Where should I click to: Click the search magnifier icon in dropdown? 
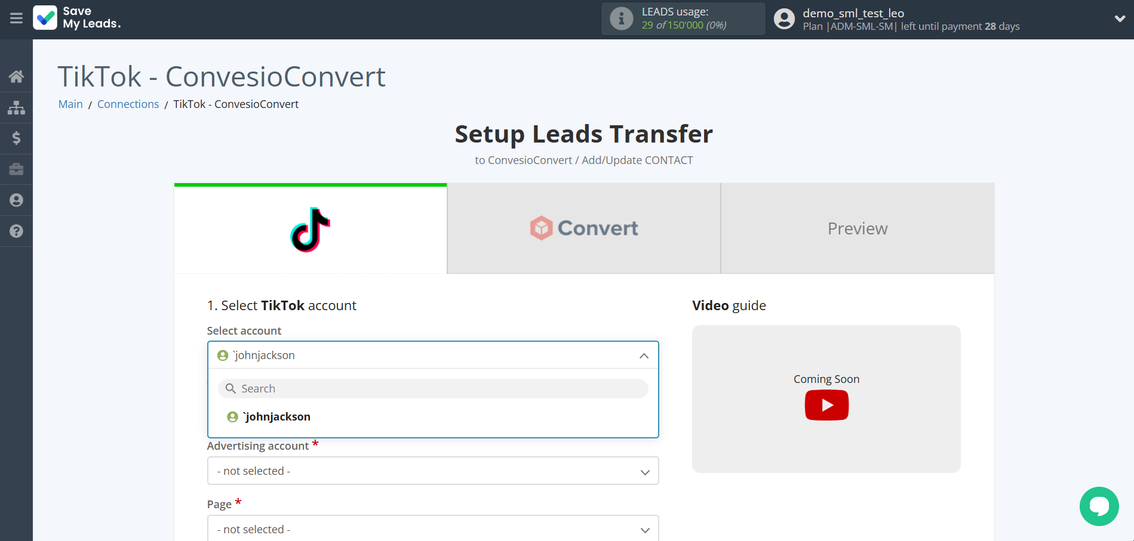[x=231, y=388]
